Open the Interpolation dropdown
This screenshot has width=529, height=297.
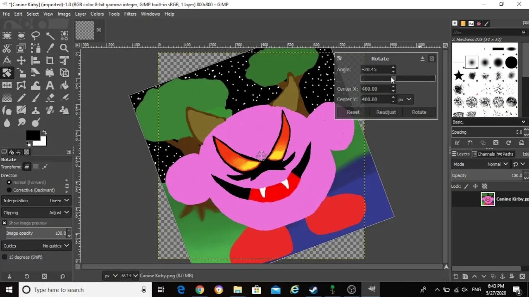tap(36, 200)
